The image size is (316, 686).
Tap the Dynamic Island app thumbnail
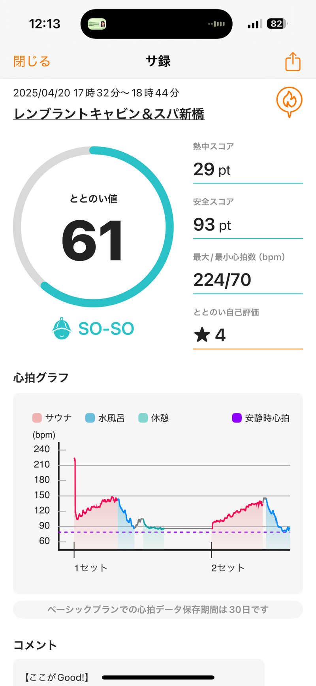[97, 24]
